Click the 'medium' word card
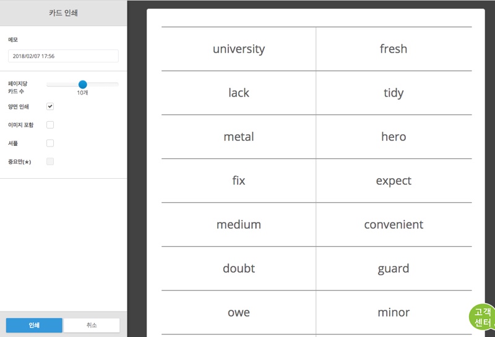Image resolution: width=495 pixels, height=337 pixels. [x=239, y=224]
